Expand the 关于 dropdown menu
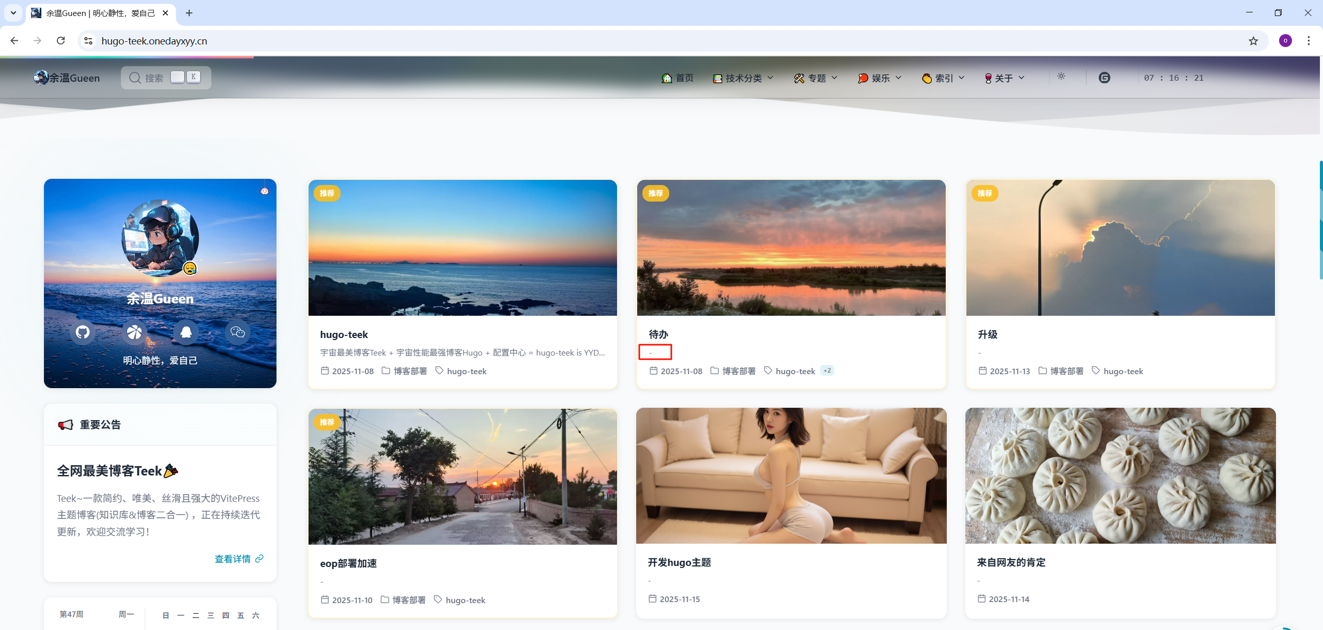The image size is (1323, 630). pyautogui.click(x=1004, y=78)
